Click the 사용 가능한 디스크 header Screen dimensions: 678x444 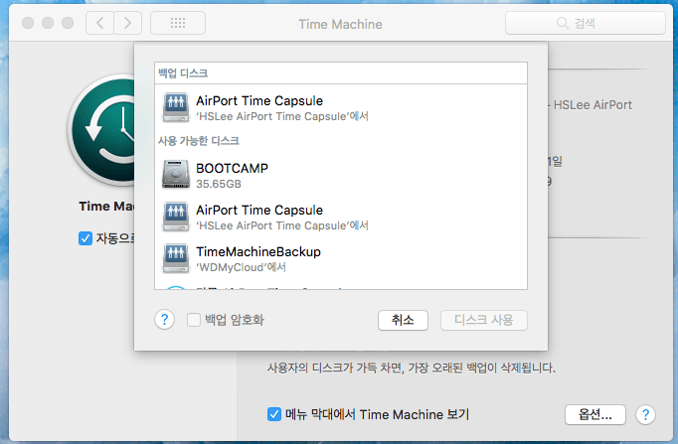pos(199,141)
